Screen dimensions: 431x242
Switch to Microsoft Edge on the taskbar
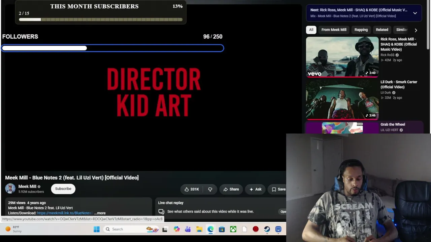pos(210,229)
